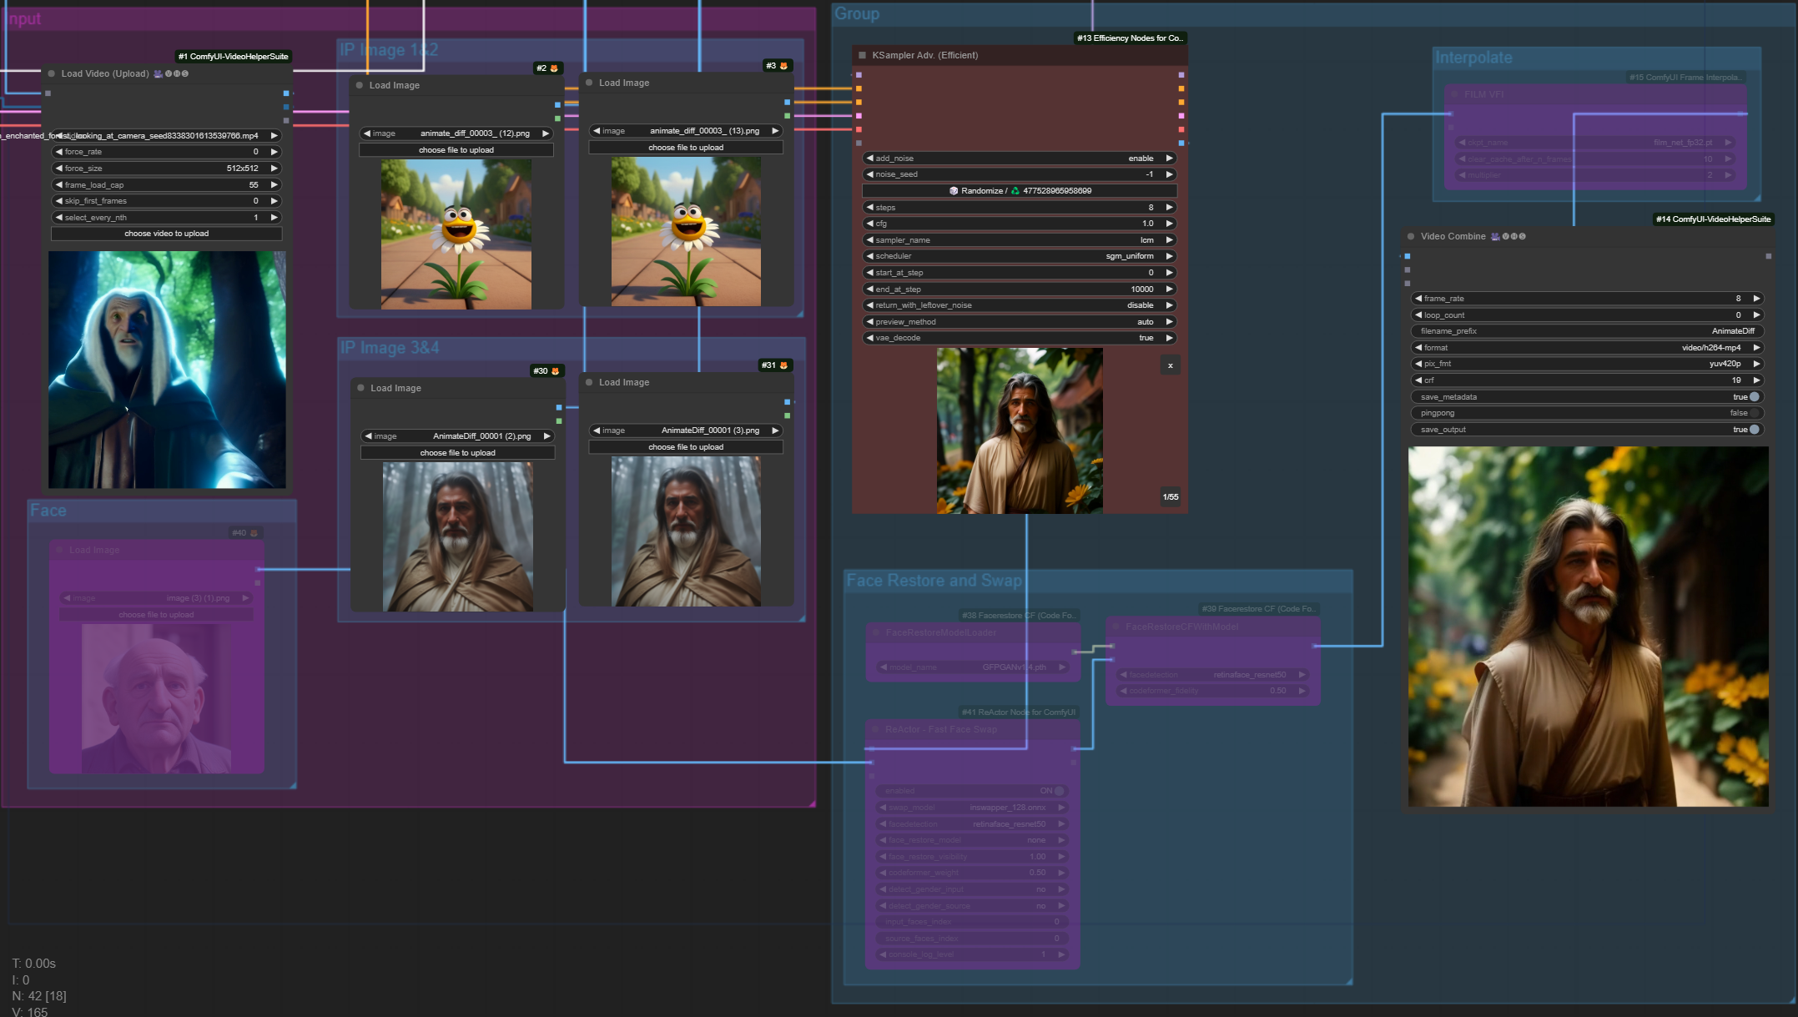Click the fox badge beside node #30
Image resolution: width=1798 pixels, height=1017 pixels.
555,371
